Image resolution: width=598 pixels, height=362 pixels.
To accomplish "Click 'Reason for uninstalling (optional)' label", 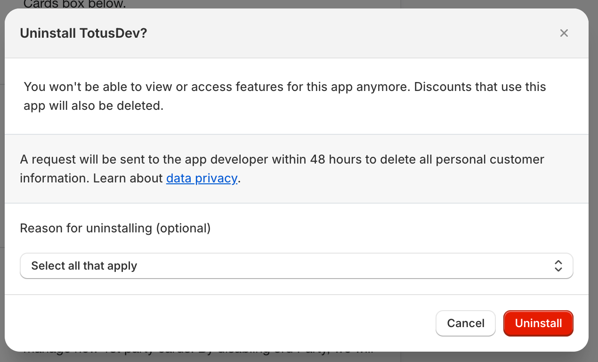I will [x=115, y=228].
